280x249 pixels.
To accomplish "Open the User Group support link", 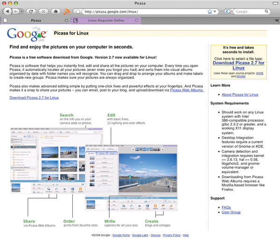I will (x=231, y=212).
